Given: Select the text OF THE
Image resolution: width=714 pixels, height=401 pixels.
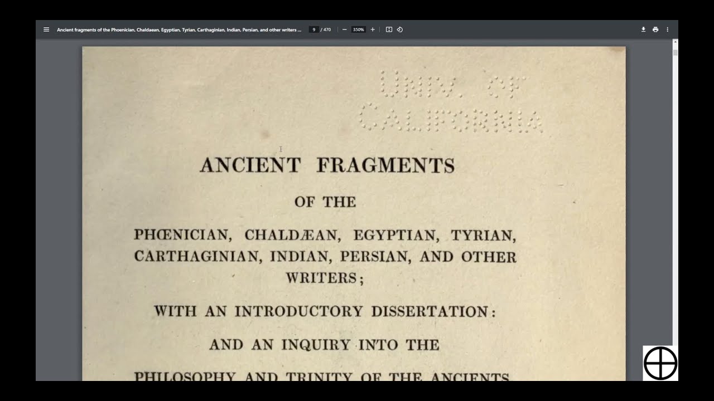Looking at the screenshot, I should click(x=325, y=202).
